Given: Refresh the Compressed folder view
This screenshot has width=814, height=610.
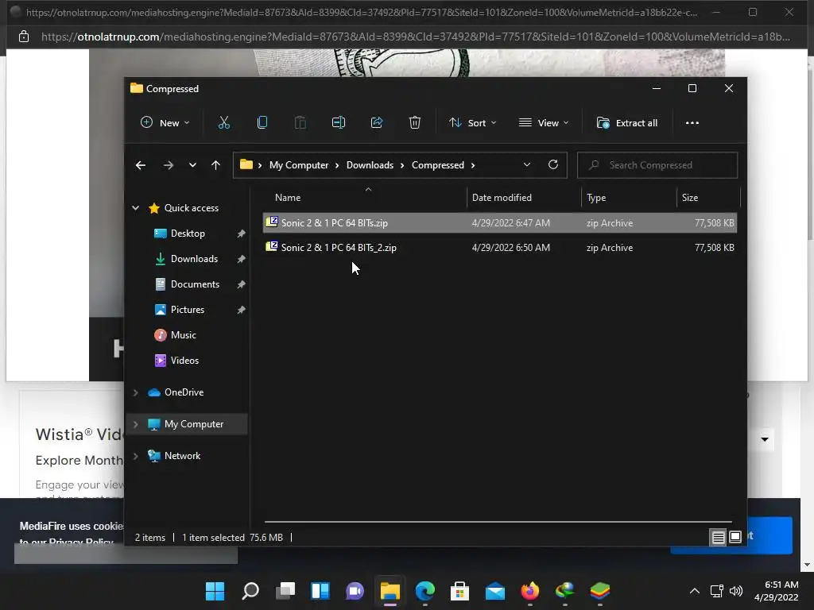Looking at the screenshot, I should 553,165.
